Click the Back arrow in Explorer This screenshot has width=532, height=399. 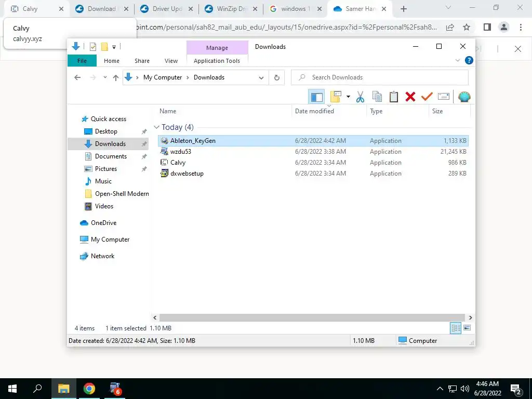click(x=77, y=77)
